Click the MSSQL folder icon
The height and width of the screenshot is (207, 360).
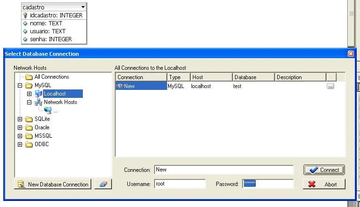(x=29, y=136)
